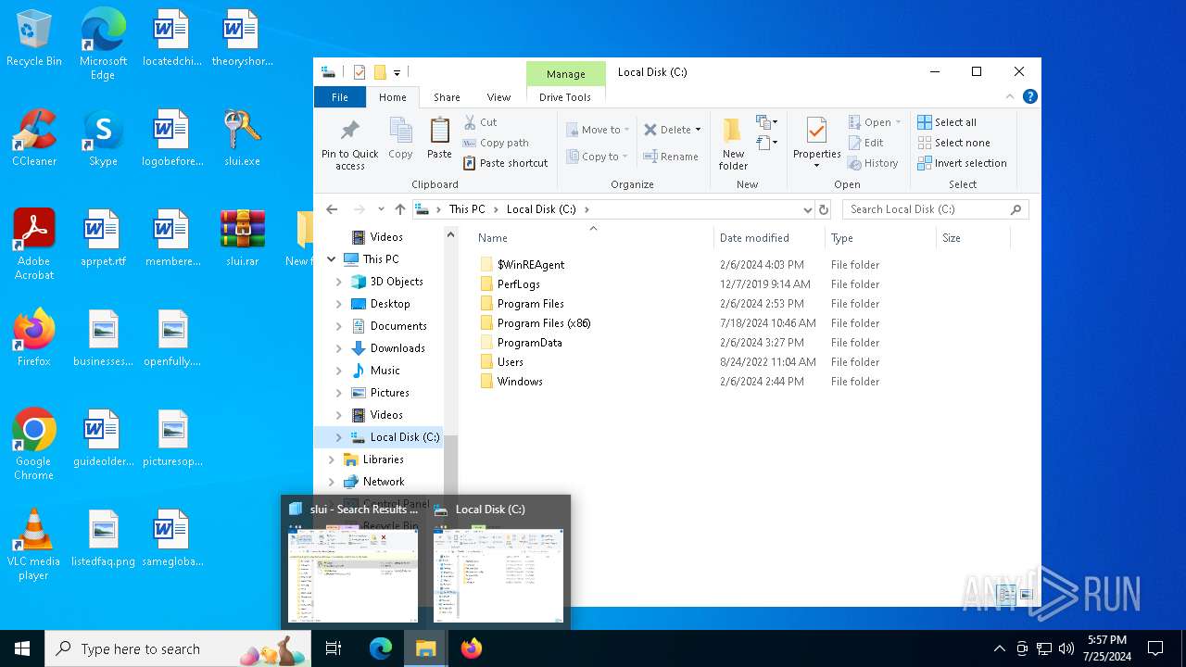The image size is (1186, 667).
Task: Click in the Search Local Disk (C:) field
Action: point(935,209)
